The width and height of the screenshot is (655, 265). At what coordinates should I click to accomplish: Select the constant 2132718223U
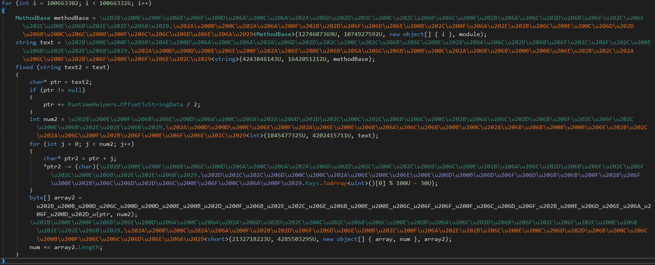click(x=251, y=239)
